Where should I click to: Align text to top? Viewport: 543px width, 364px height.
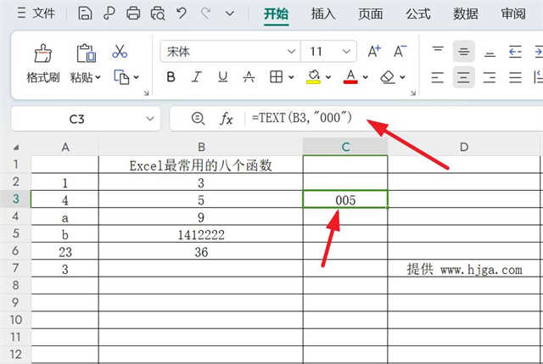(438, 52)
